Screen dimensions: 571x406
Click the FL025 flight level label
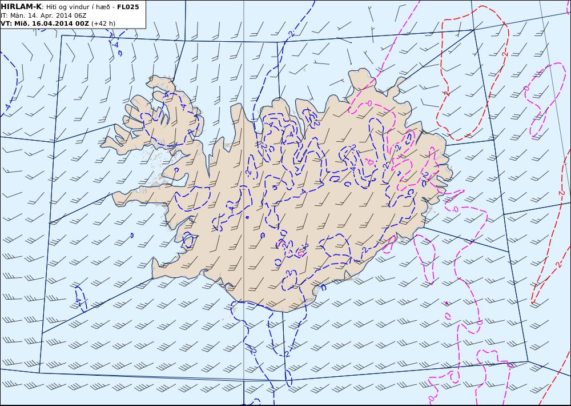point(128,7)
